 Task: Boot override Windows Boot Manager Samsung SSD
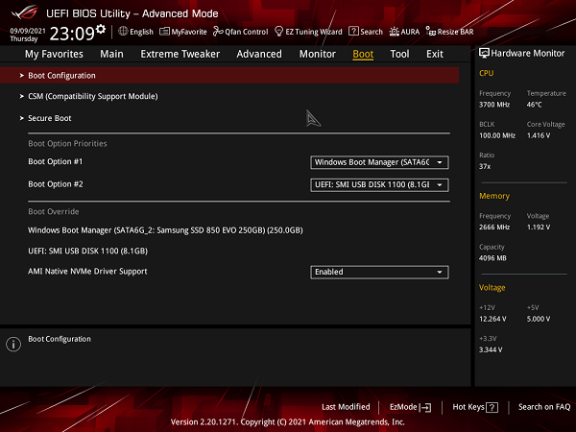165,230
